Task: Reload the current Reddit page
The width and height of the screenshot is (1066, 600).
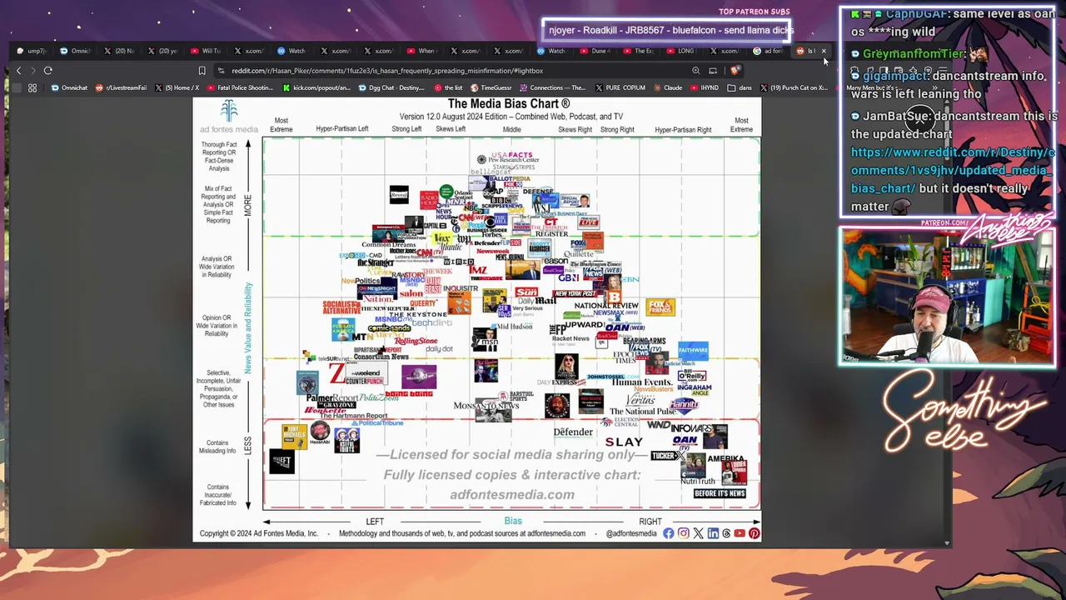Action: (x=48, y=71)
